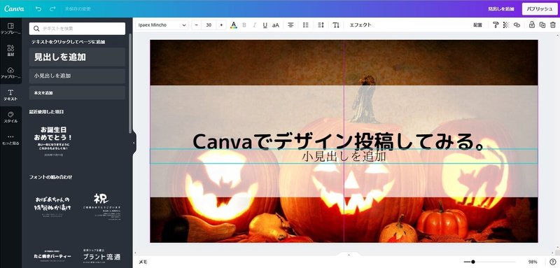Open the 98% zoom level menu
This screenshot has width=560, height=268.
click(x=533, y=262)
